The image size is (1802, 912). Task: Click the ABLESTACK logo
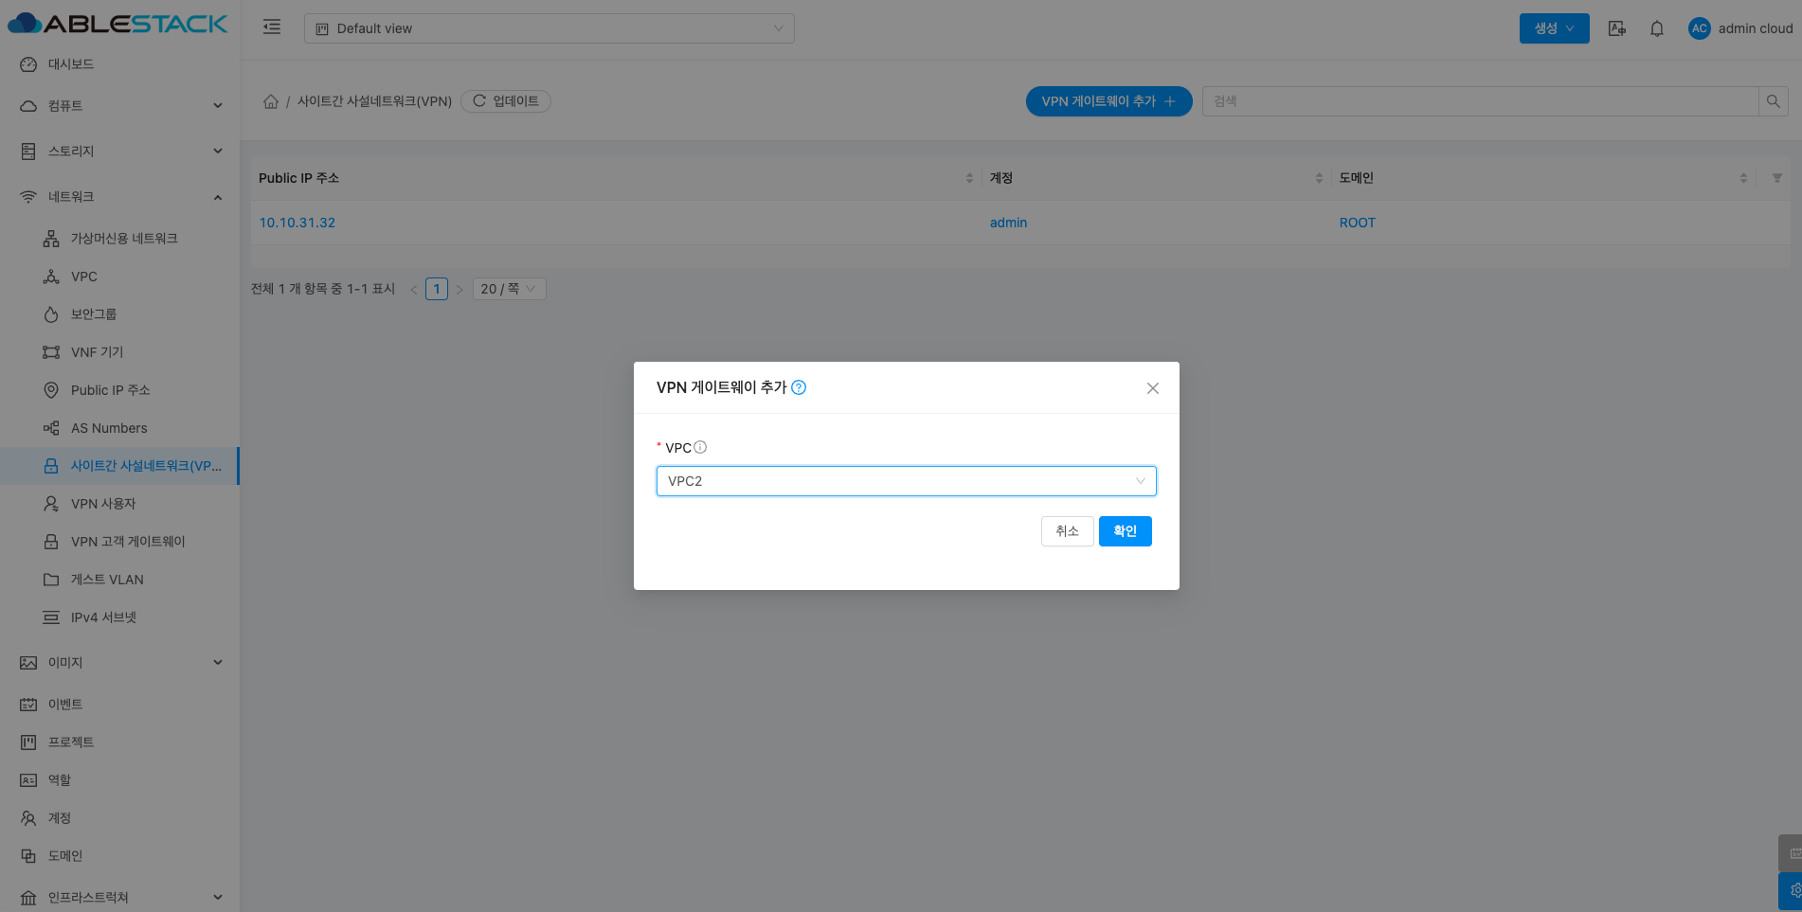coord(117,24)
